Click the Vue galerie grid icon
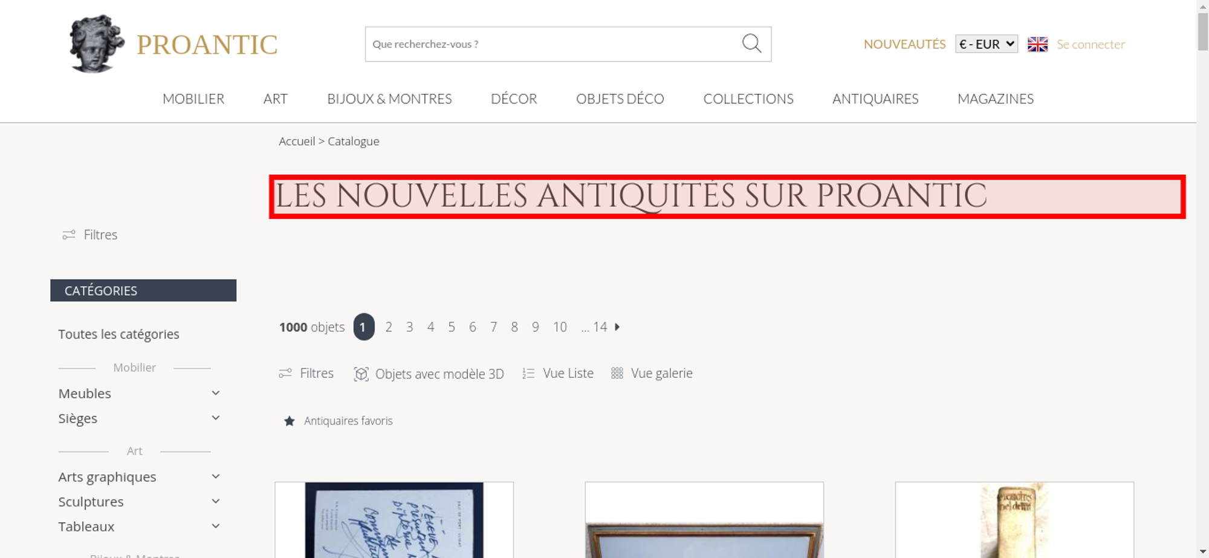1209x558 pixels. coord(617,373)
